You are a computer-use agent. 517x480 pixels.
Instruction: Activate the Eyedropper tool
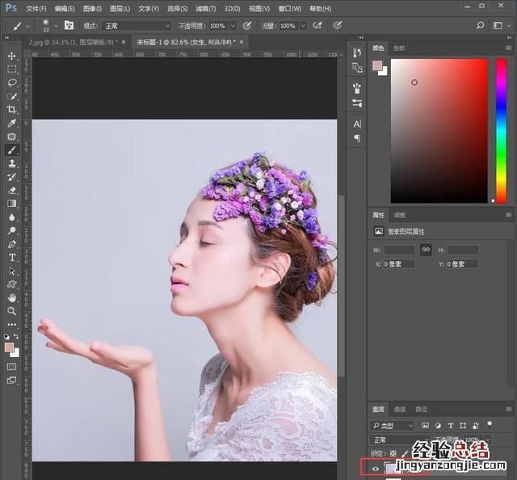pos(12,123)
